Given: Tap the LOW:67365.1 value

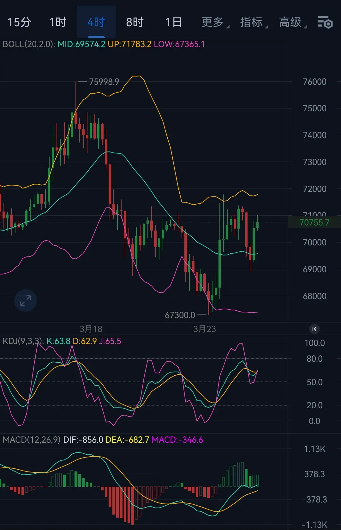Looking at the screenshot, I should point(179,44).
